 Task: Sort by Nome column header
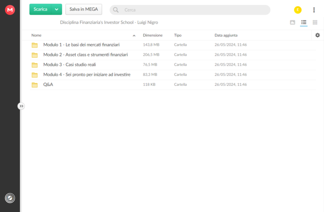point(37,35)
